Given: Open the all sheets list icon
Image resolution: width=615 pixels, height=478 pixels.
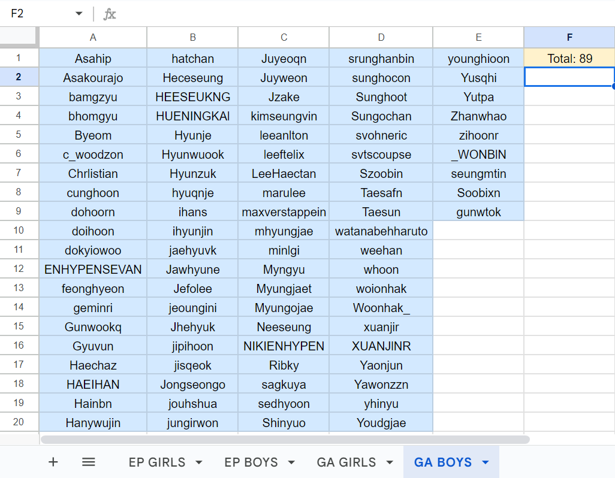Looking at the screenshot, I should click(x=88, y=462).
